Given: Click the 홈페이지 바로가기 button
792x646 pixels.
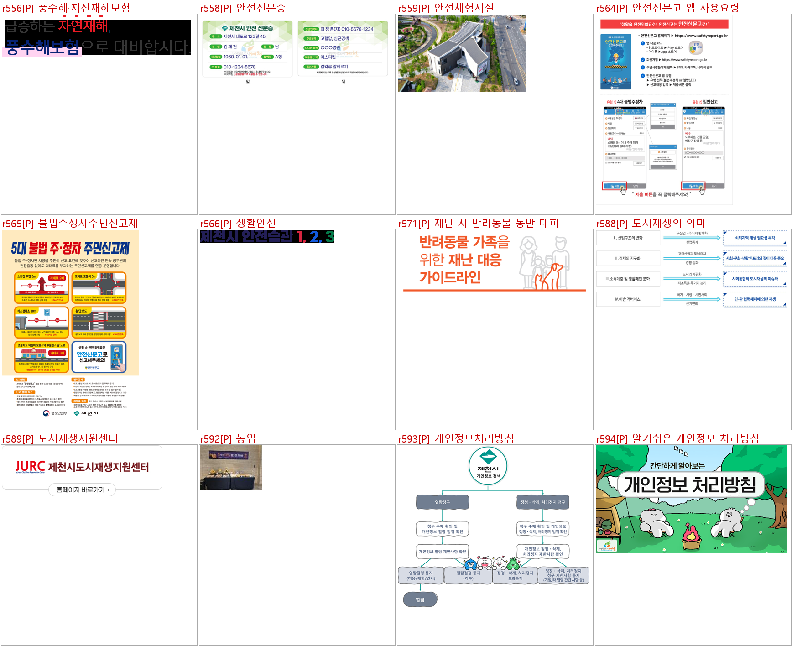Looking at the screenshot, I should (82, 490).
